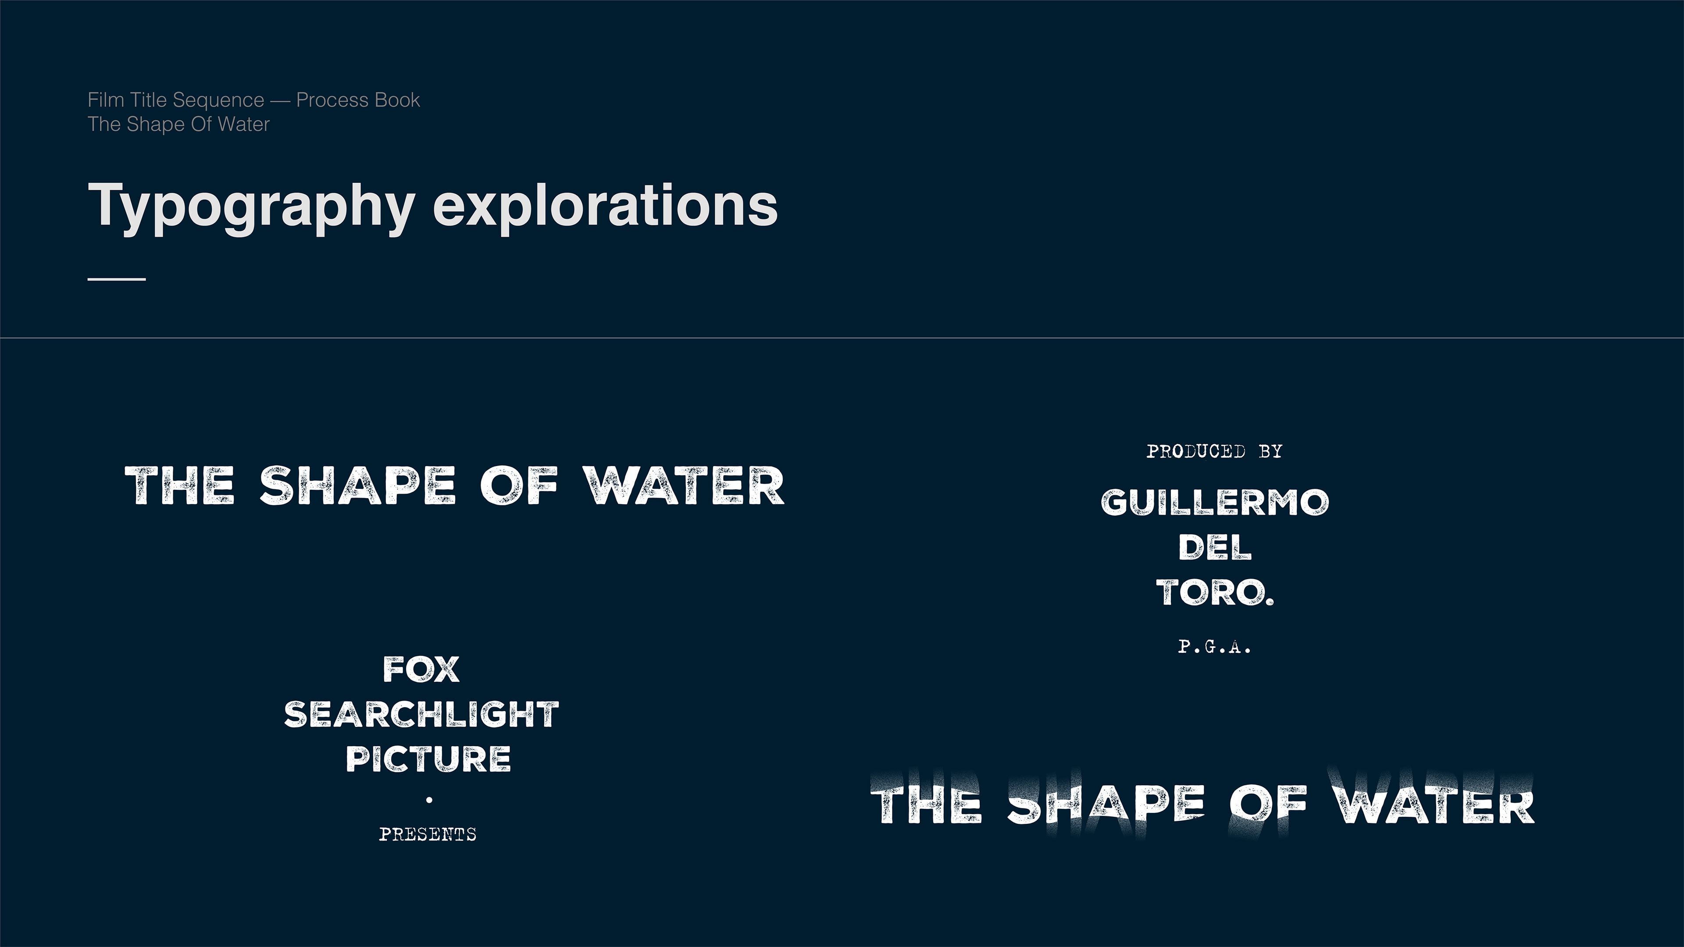This screenshot has height=947, width=1684.
Task: Click the 'PRODUCED BY' typewriter text
Action: pyautogui.click(x=1214, y=451)
